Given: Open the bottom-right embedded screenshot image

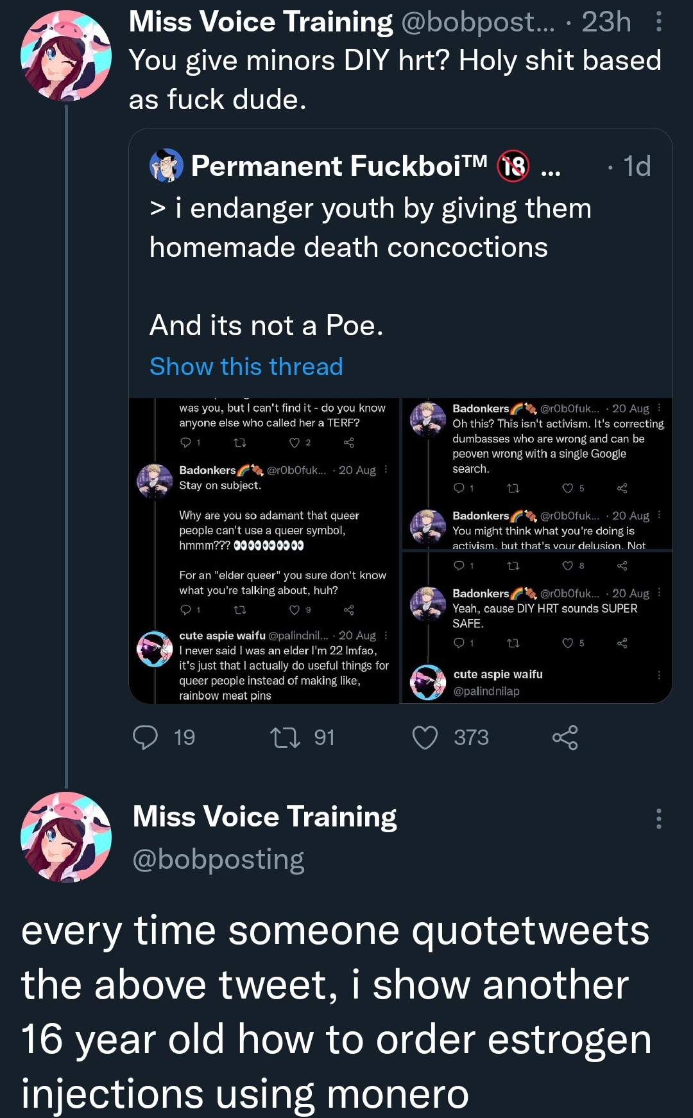Looking at the screenshot, I should click(537, 627).
